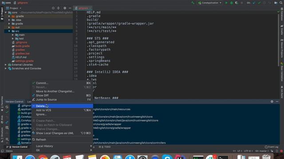This screenshot has height=159, width=284.
Task: Open CoreApplication run configuration dropdown
Action: point(210,3)
